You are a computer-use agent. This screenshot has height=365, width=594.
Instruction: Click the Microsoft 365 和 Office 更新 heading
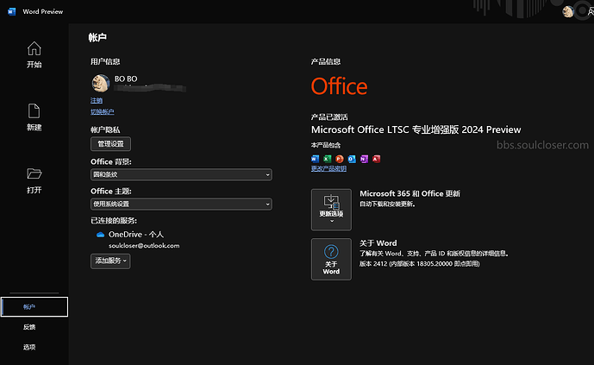point(410,193)
